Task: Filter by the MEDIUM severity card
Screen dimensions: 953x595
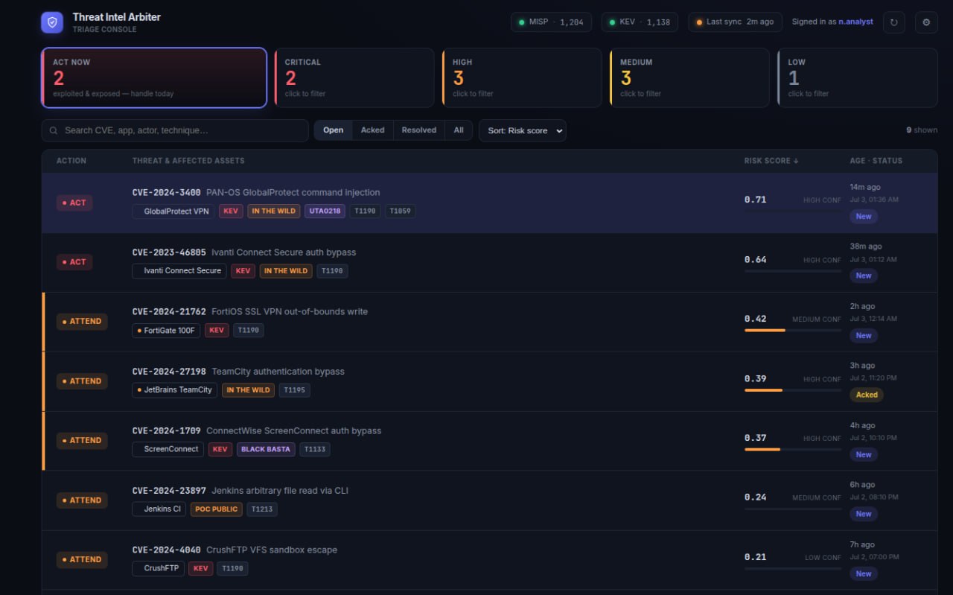Action: (689, 78)
